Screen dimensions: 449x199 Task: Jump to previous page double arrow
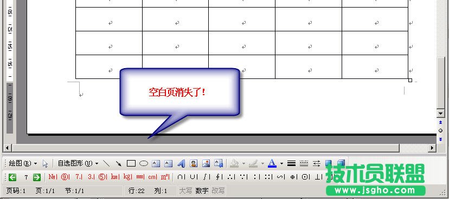pos(440,123)
